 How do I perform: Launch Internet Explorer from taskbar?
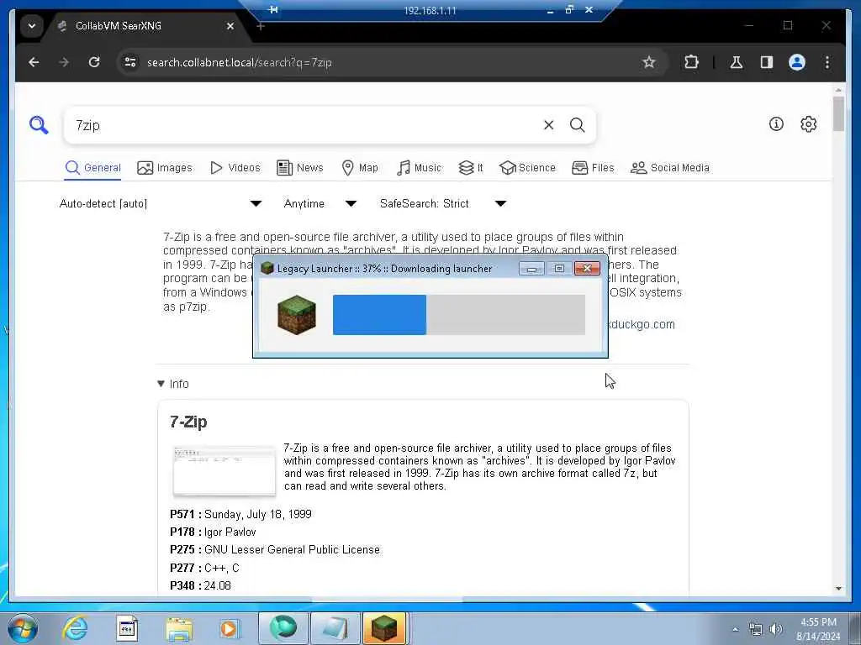coord(75,629)
